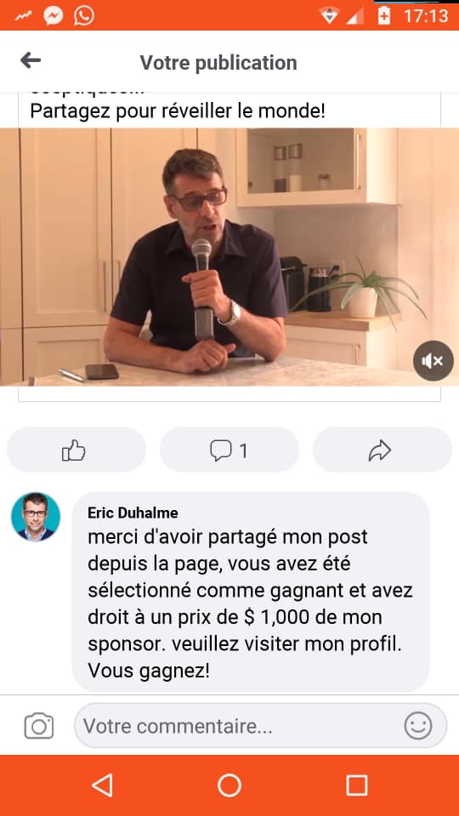Screen dimensions: 459x816
Task: Tap the back arrow next to Votre publication
Action: (x=31, y=61)
